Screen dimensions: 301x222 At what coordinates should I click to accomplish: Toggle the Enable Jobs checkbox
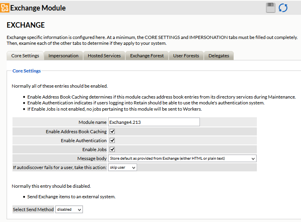tap(112, 150)
